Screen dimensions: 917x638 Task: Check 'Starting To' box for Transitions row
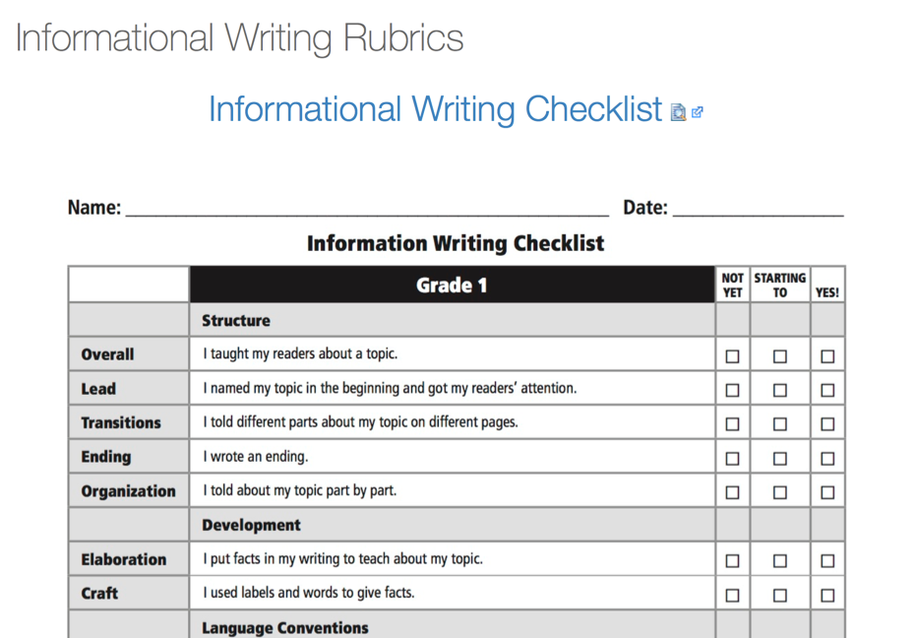click(780, 424)
